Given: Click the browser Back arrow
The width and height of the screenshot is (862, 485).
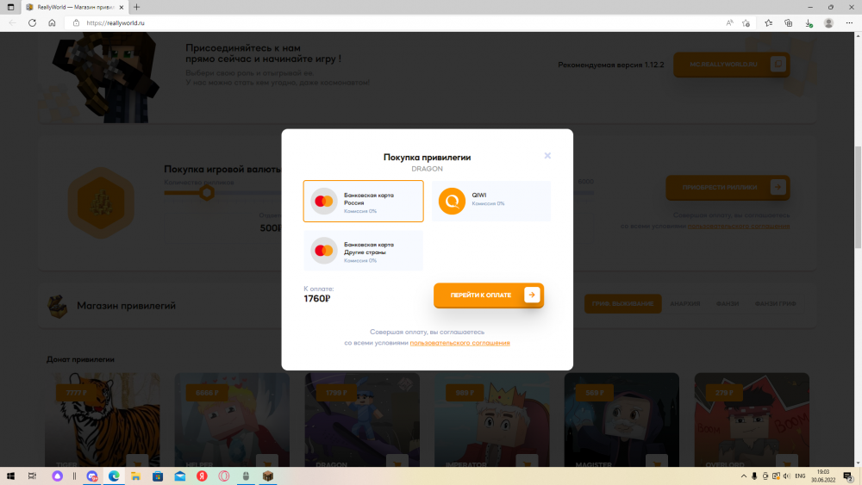Looking at the screenshot, I should point(13,23).
